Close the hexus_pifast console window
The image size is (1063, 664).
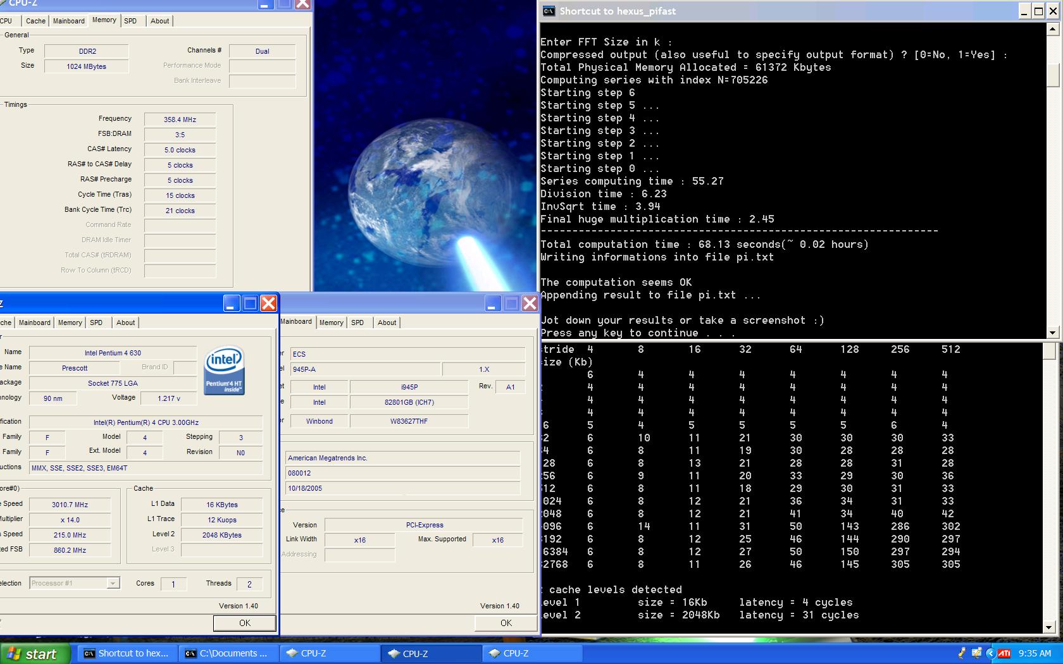coord(1053,11)
